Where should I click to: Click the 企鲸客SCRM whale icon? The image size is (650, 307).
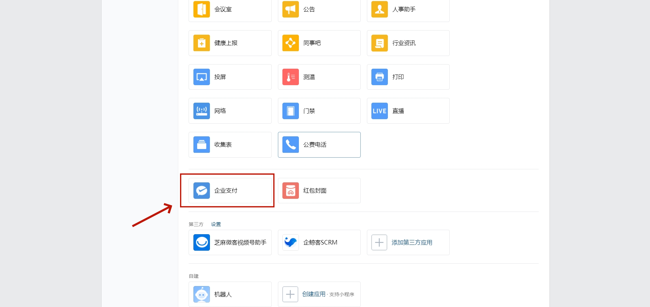click(291, 242)
